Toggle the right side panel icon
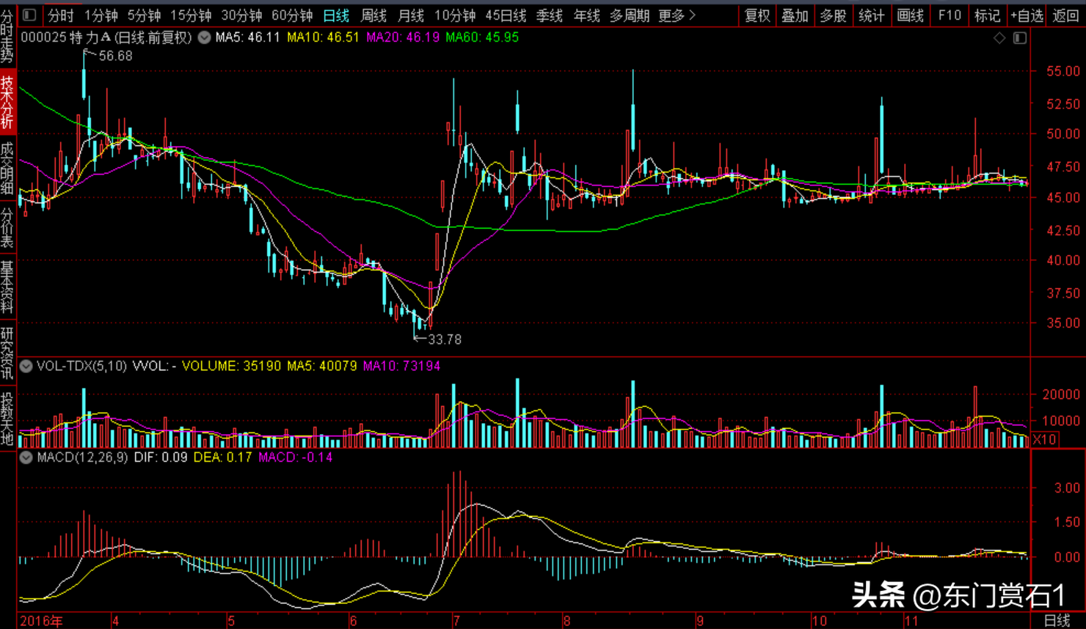The height and width of the screenshot is (629, 1086). (1020, 37)
